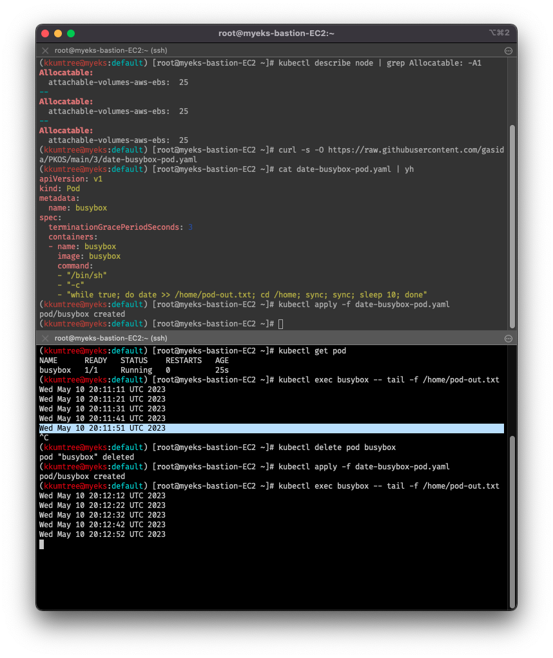The image size is (553, 658).
Task: Click the 'while true; do date' command line
Action: point(247,295)
